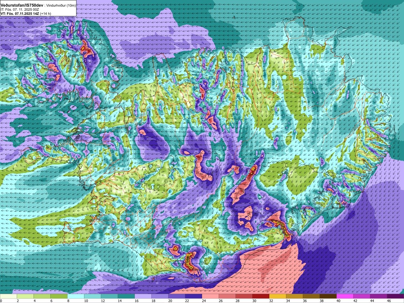Click the violet 20–22 legend swatch
The height and width of the screenshot is (303, 404).
tap(177, 297)
